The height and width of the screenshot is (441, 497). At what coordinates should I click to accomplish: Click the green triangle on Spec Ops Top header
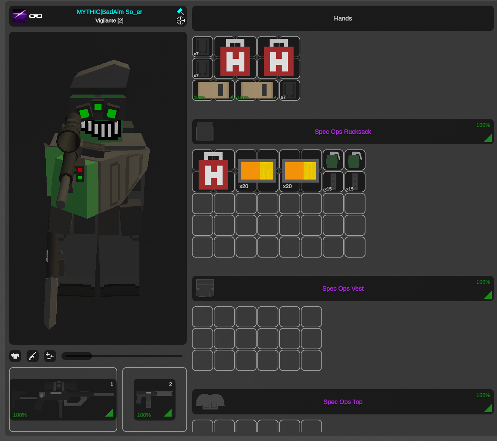pos(488,408)
